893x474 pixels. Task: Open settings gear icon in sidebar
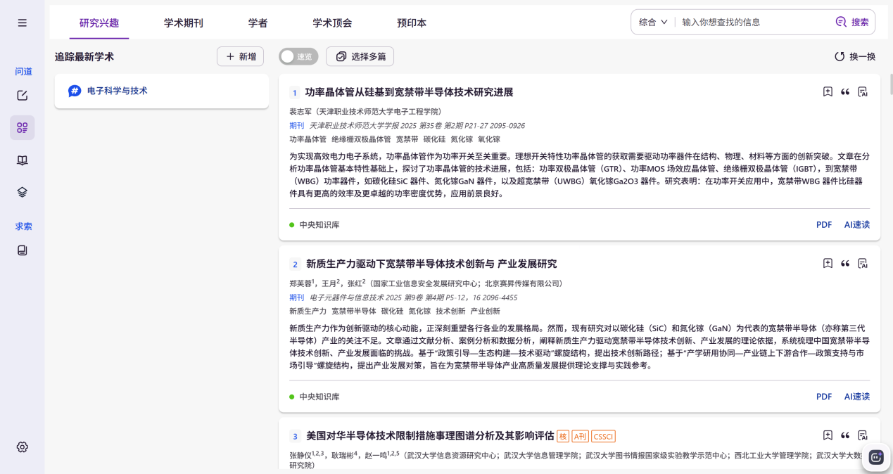click(23, 447)
